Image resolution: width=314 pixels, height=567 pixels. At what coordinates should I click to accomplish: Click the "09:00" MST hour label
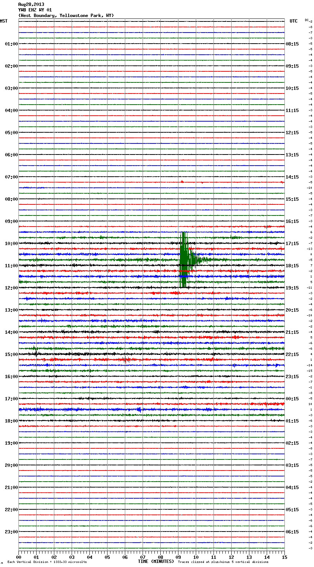coord(11,221)
